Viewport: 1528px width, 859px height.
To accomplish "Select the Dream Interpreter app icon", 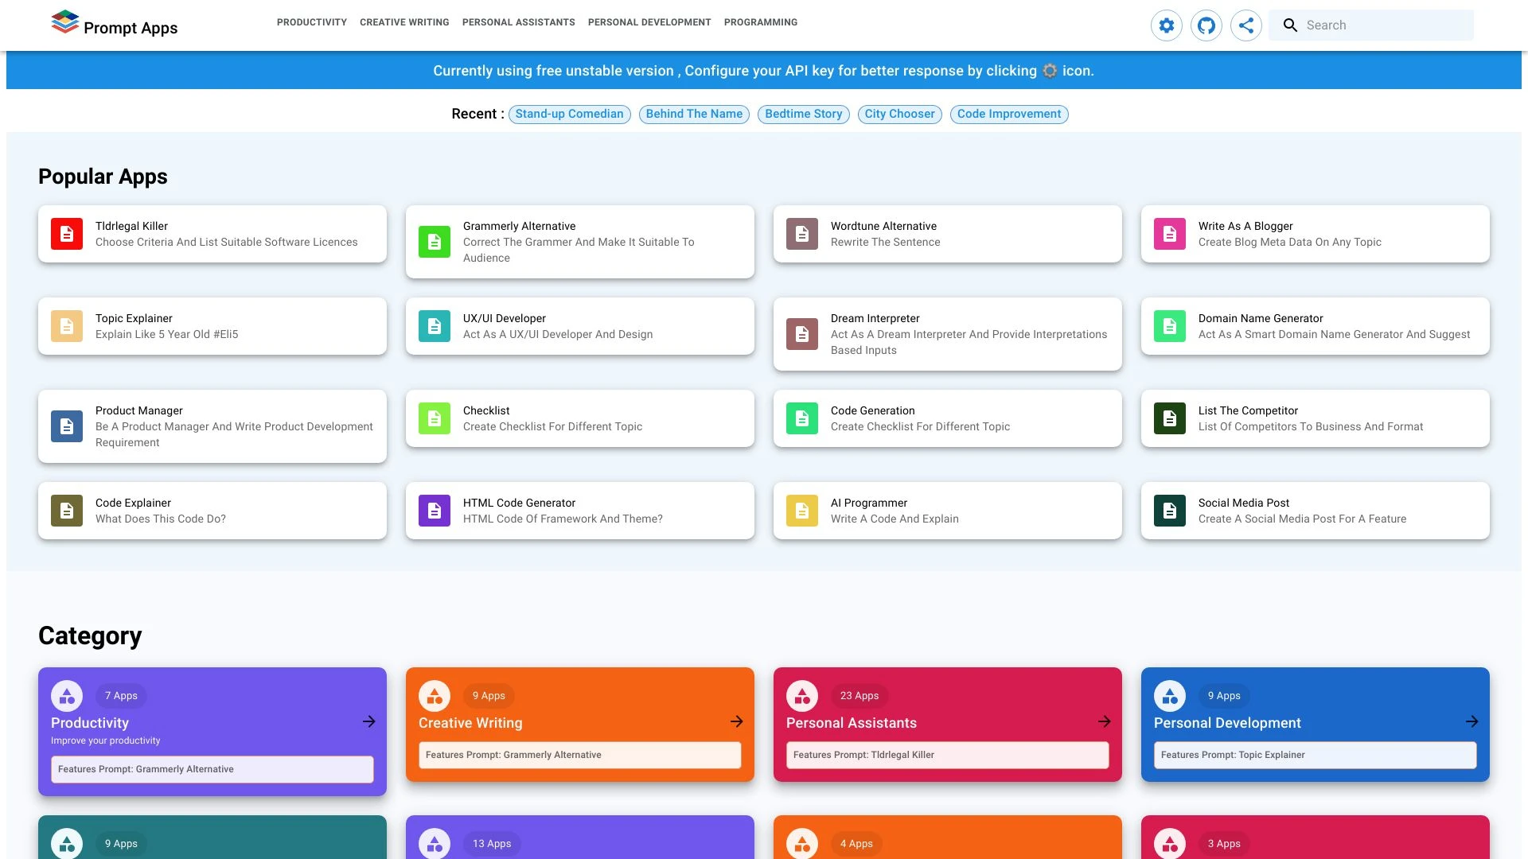I will [x=801, y=334].
